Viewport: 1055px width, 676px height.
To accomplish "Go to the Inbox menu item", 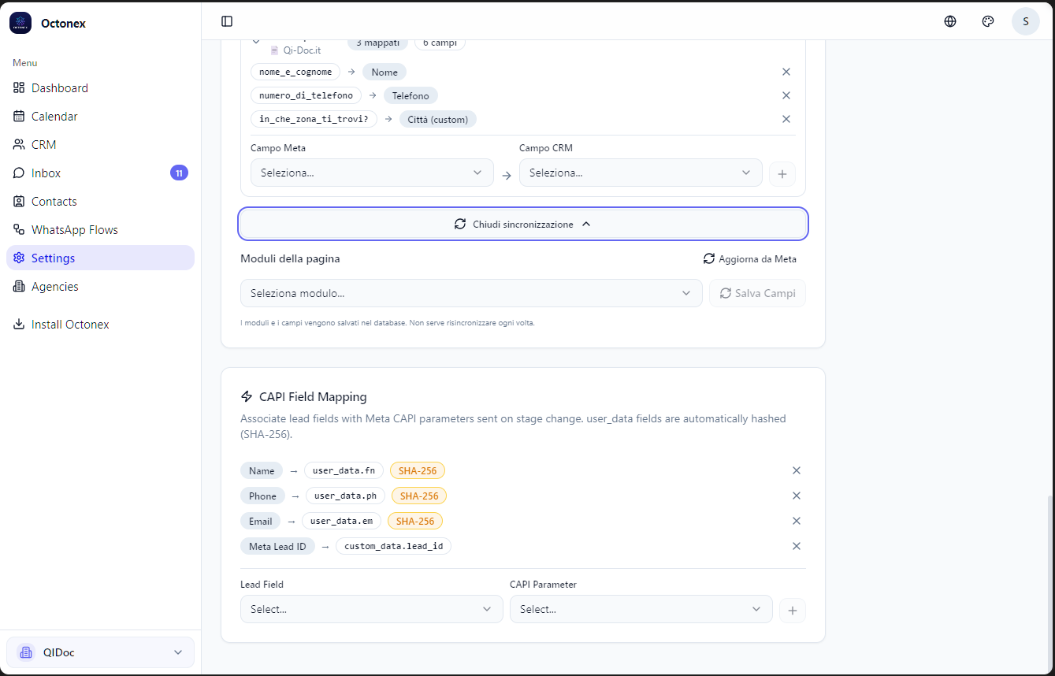I will point(46,173).
